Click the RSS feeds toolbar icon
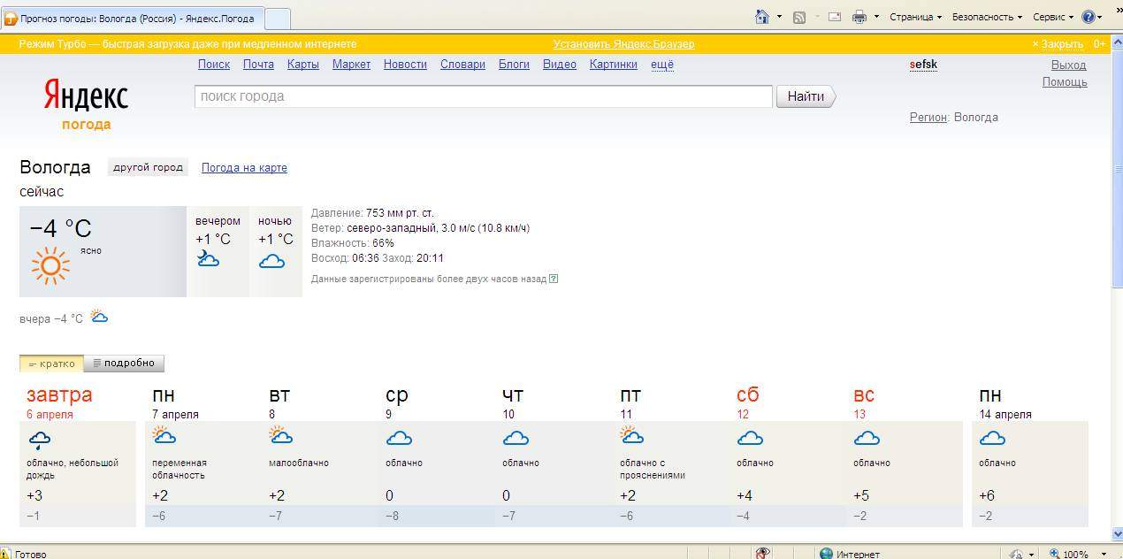Screen dimensions: 1123x559 [798, 17]
